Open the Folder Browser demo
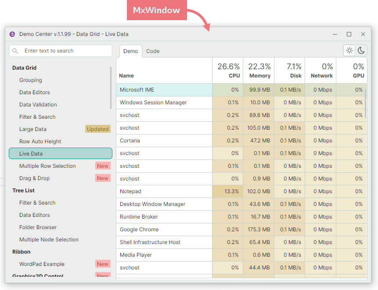The height and width of the screenshot is (290, 378). click(38, 227)
